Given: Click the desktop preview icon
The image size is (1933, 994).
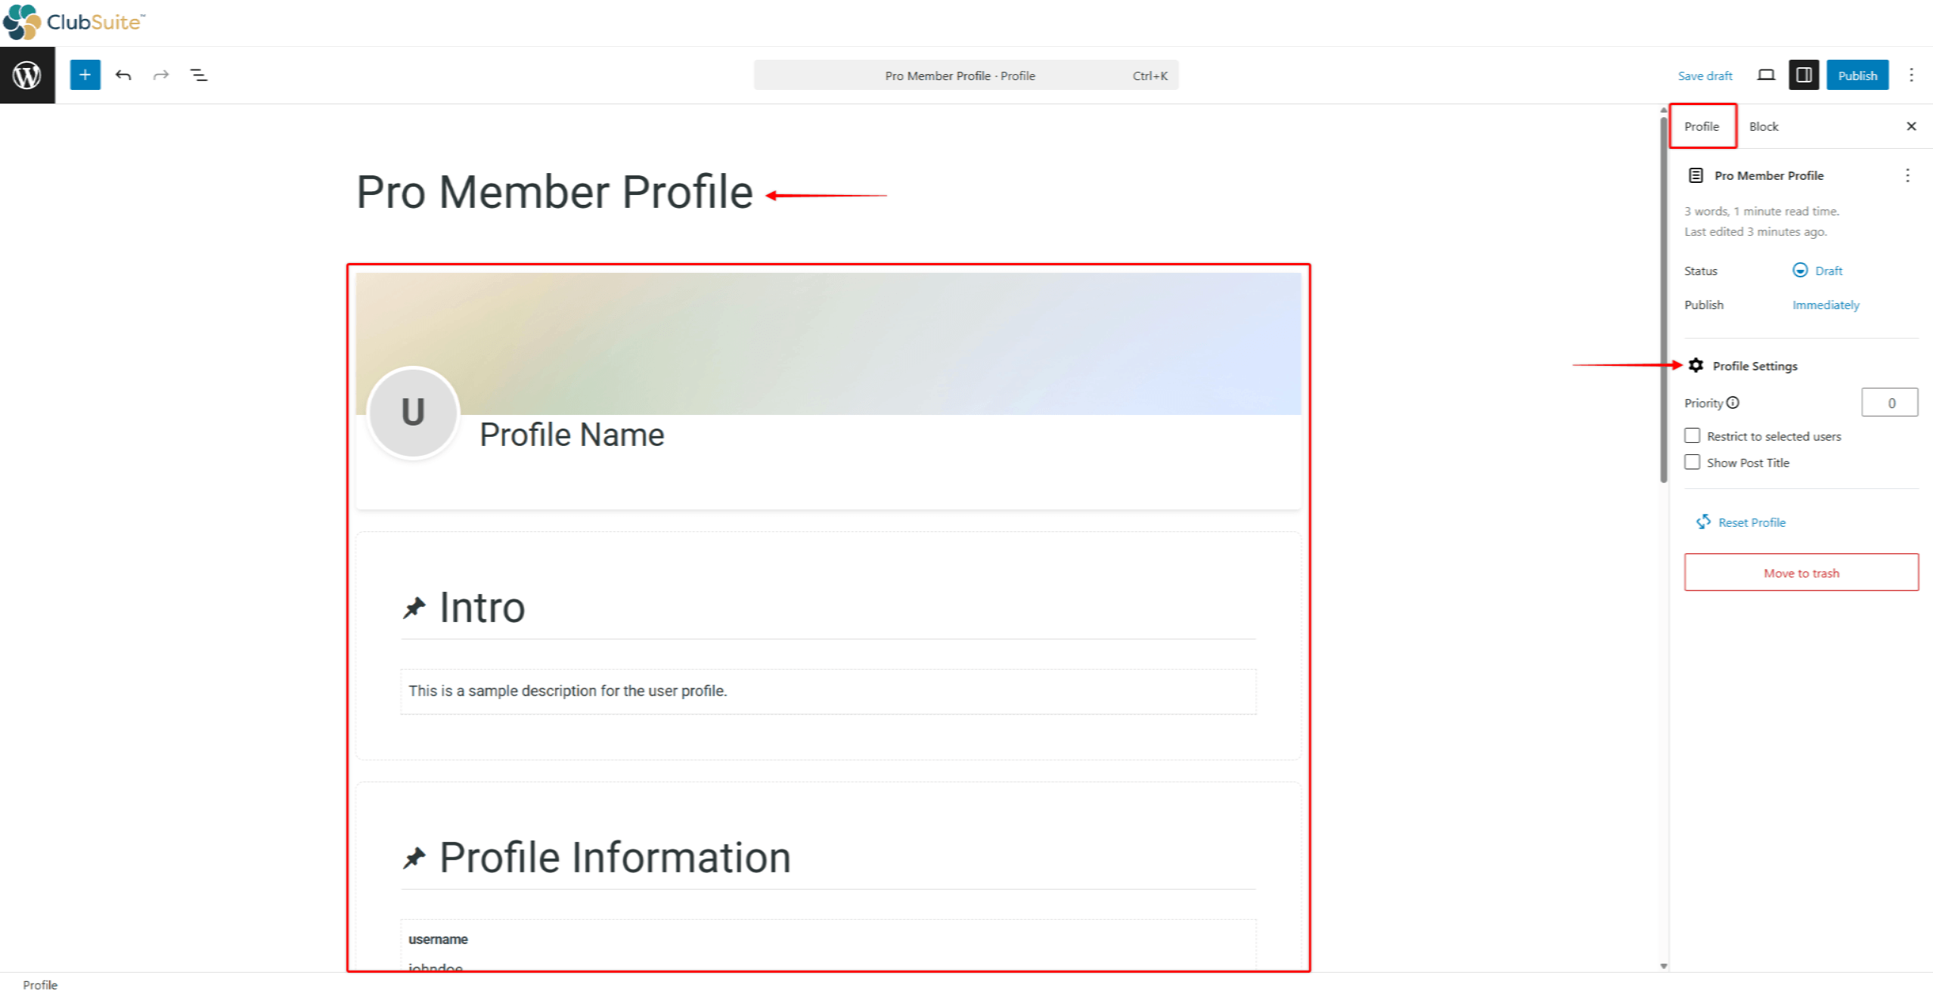Looking at the screenshot, I should pos(1767,75).
